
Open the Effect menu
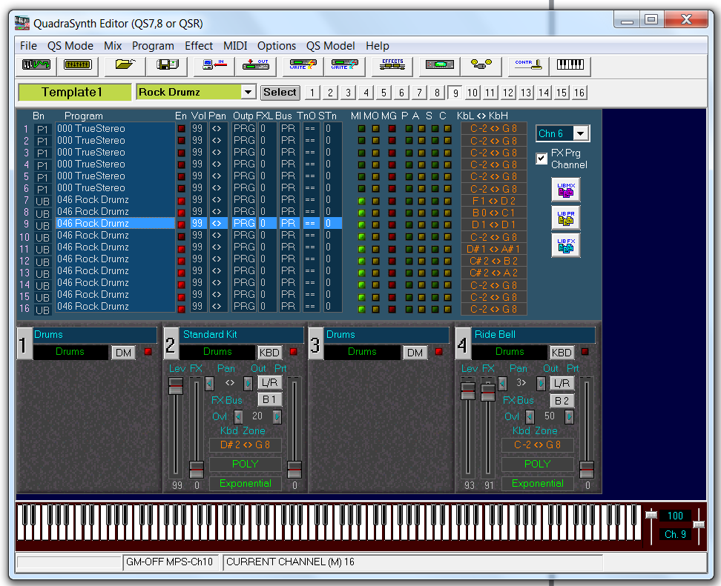pos(199,46)
